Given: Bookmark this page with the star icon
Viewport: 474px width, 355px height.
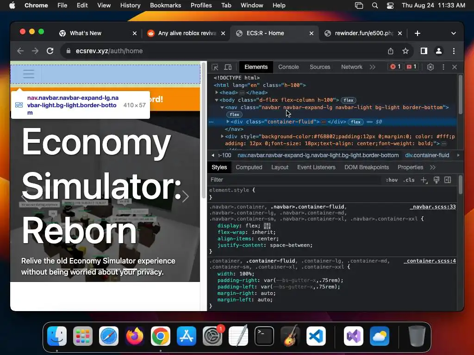Looking at the screenshot, I should point(405,51).
